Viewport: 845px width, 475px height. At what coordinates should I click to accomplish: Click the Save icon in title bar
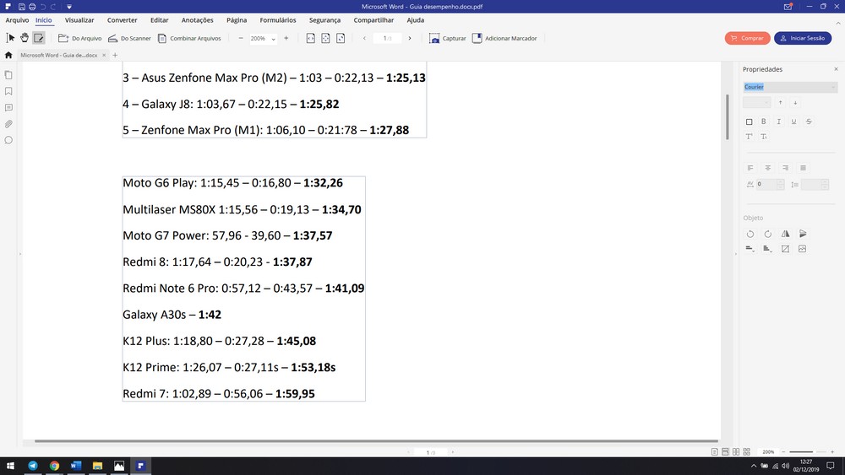coord(22,7)
